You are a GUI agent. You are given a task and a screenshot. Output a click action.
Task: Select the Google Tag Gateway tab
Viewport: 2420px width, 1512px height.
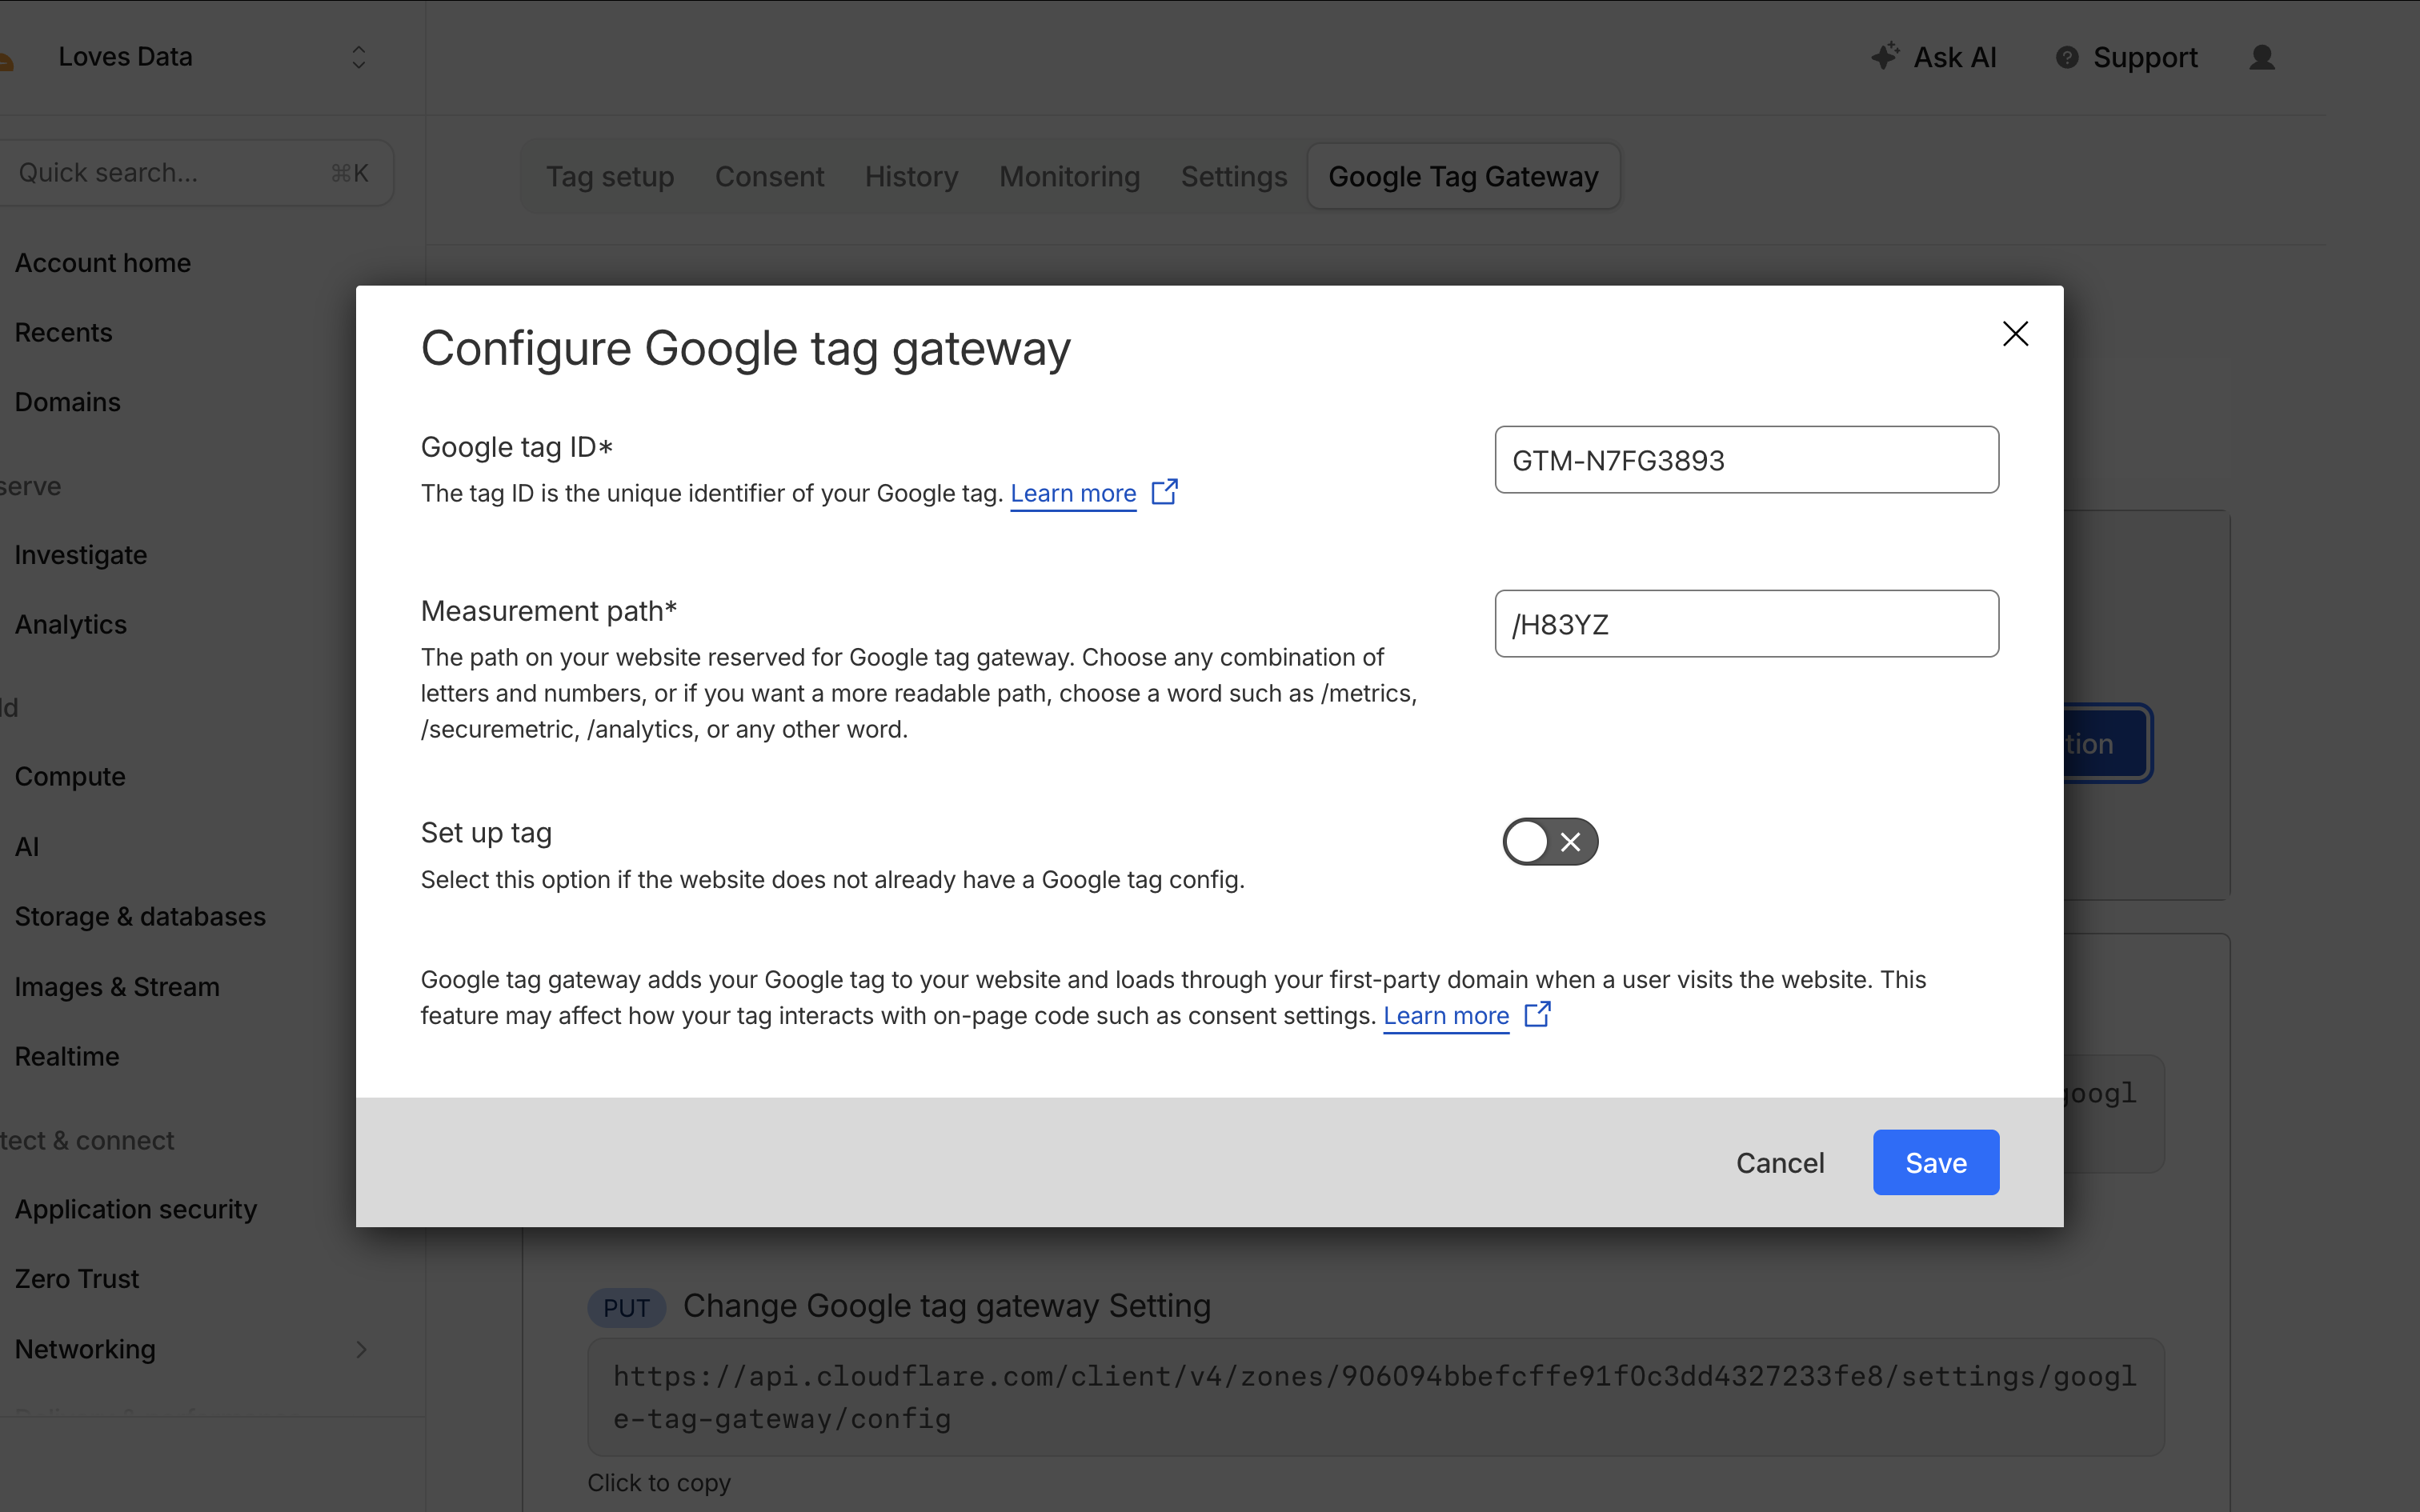pos(1463,177)
